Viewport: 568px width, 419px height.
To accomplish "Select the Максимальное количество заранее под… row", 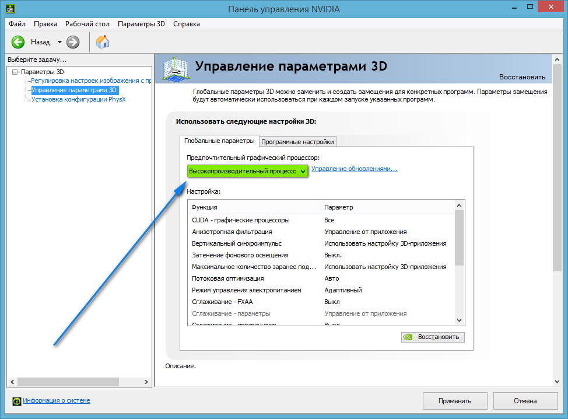I will pyautogui.click(x=321, y=267).
